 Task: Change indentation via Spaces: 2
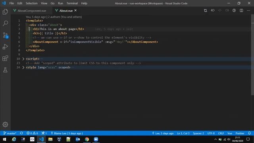pos(198,133)
